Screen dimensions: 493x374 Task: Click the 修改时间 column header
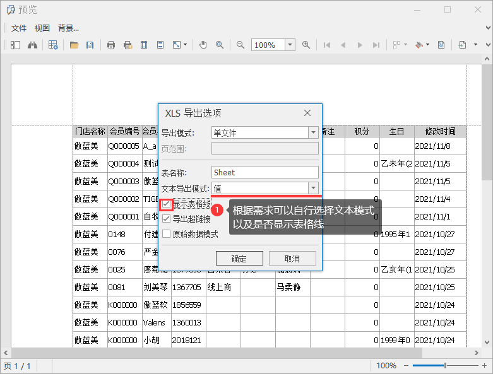[x=440, y=131]
